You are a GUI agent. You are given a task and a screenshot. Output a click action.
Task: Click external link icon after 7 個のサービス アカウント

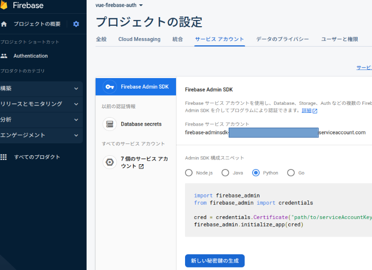click(141, 167)
